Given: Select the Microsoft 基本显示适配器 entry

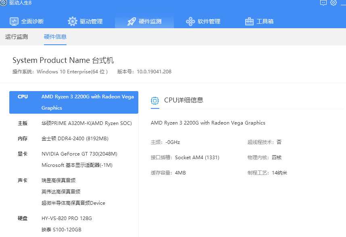Looking at the screenshot, I should point(77,165).
